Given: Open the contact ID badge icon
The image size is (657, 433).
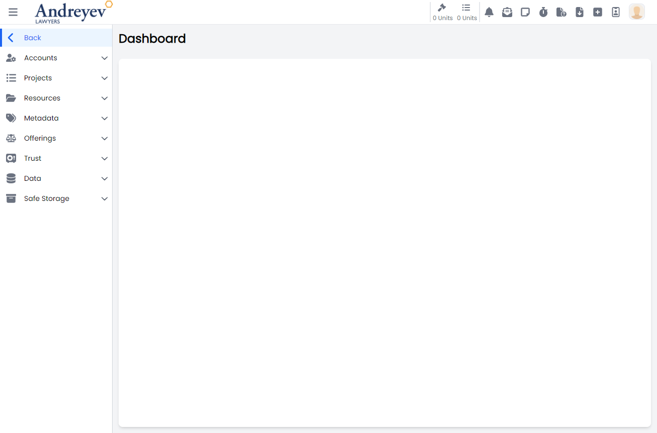Looking at the screenshot, I should pyautogui.click(x=616, y=12).
